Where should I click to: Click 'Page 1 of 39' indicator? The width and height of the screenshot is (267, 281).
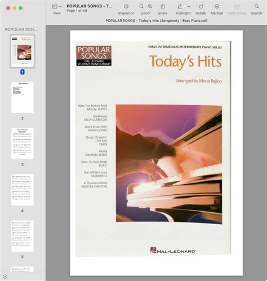(77, 11)
